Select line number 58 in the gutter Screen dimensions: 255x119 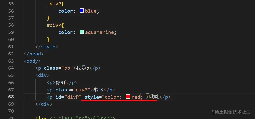(11, 25)
